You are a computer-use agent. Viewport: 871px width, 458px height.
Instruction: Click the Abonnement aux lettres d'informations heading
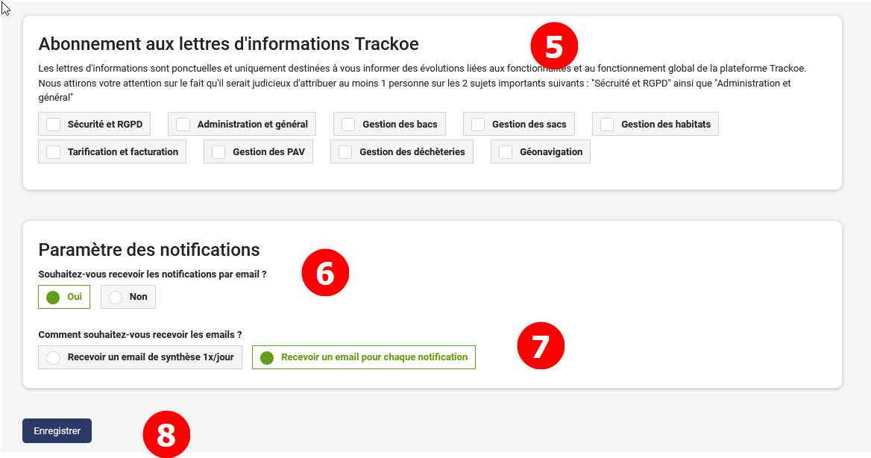coord(228,43)
